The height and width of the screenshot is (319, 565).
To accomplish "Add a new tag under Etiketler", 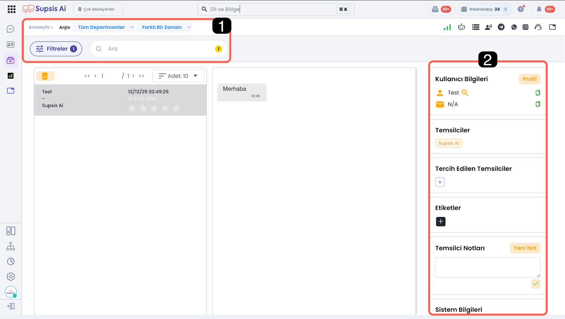I will point(440,221).
